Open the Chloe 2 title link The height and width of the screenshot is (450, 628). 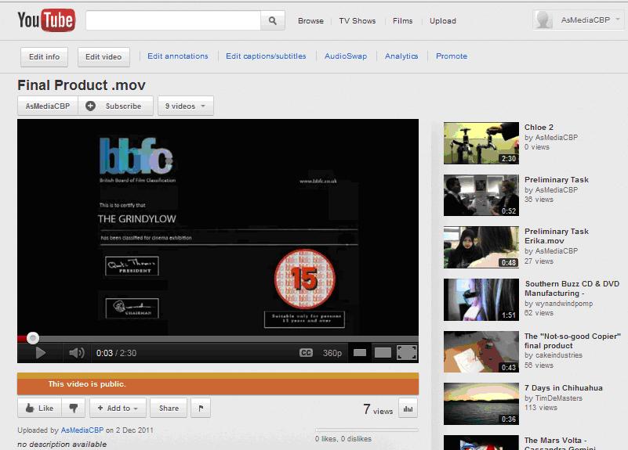point(539,127)
